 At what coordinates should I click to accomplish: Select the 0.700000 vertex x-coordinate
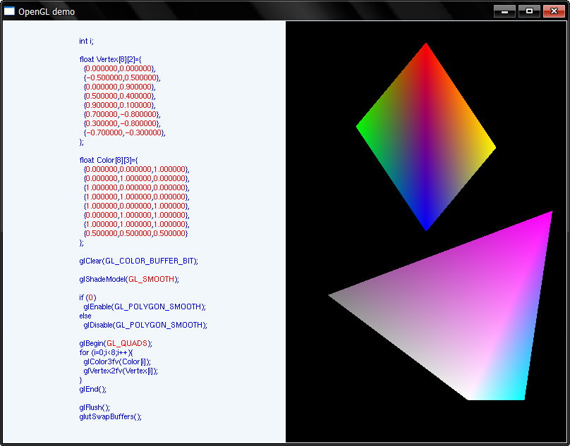[100, 114]
